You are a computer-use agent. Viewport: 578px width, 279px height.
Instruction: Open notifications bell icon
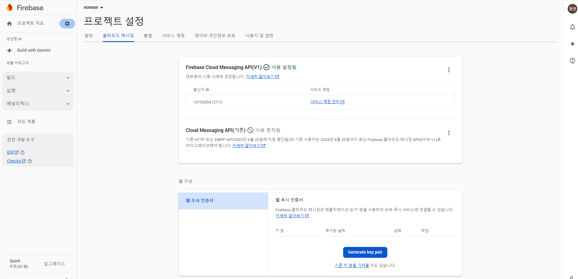click(x=572, y=27)
